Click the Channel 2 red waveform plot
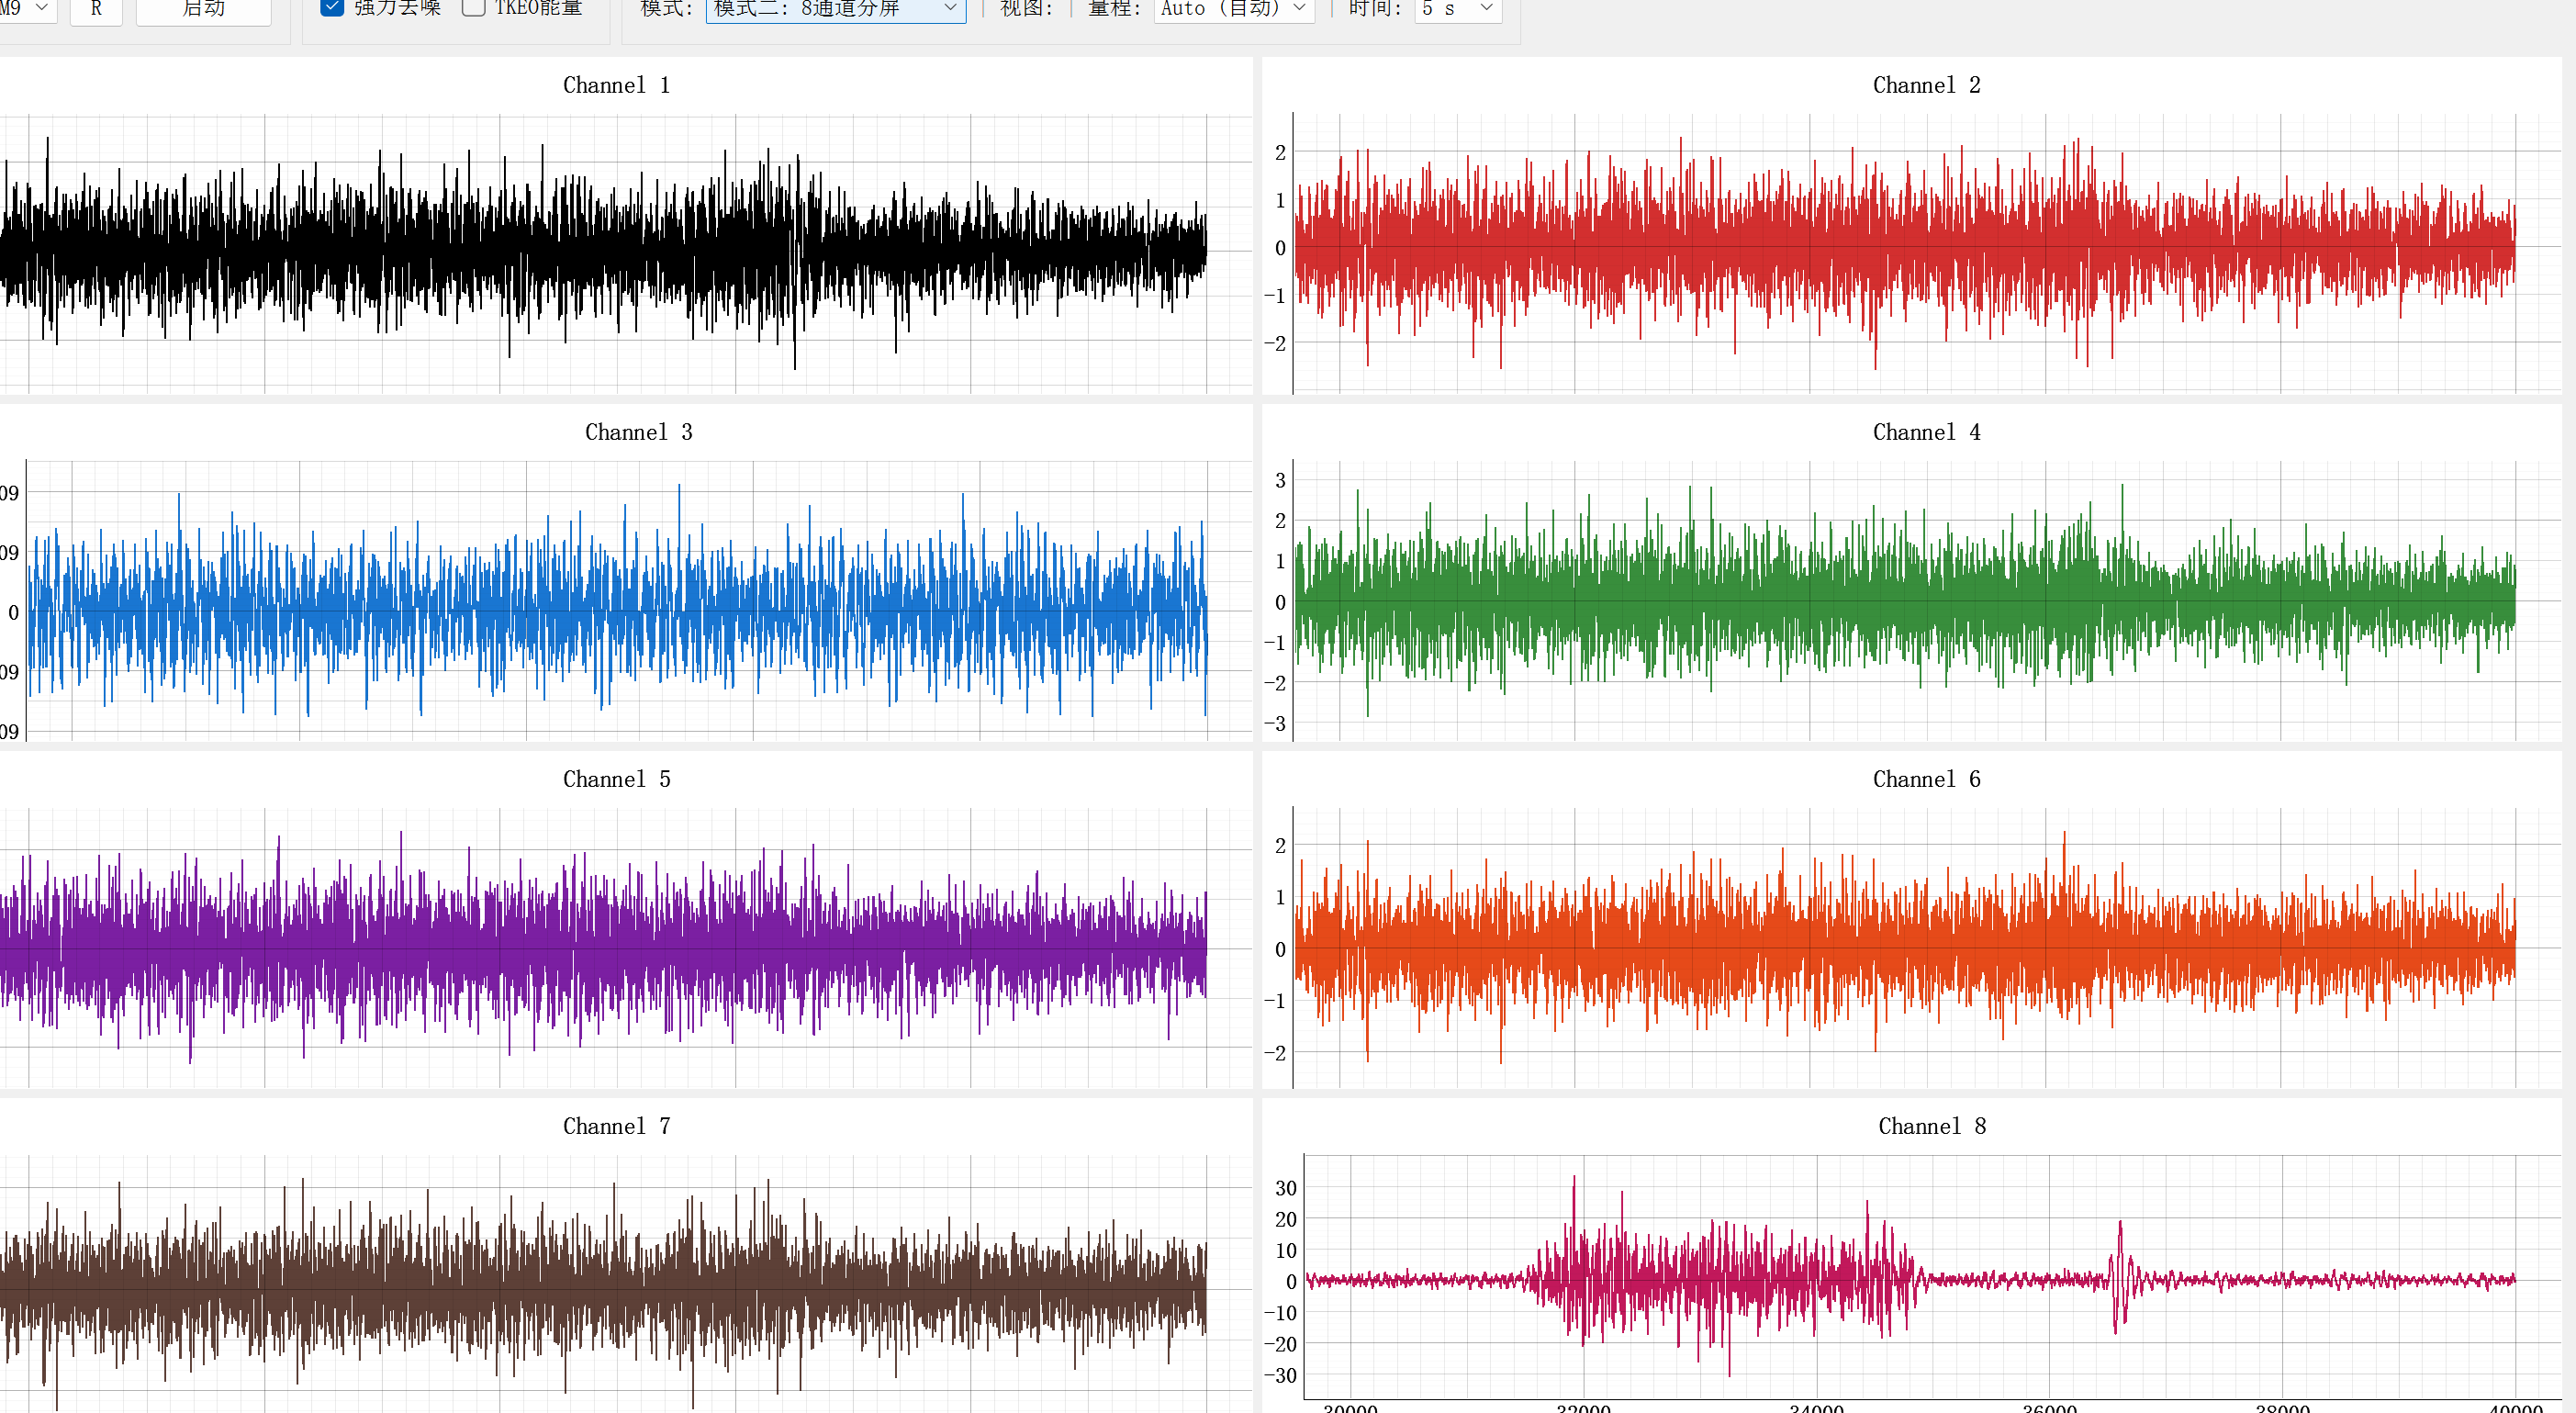The image size is (2576, 1413). (1904, 250)
